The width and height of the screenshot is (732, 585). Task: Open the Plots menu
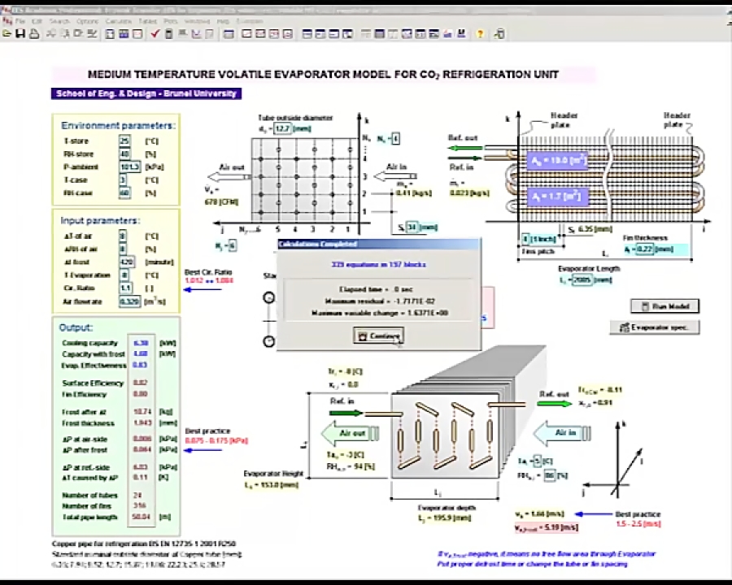[171, 20]
